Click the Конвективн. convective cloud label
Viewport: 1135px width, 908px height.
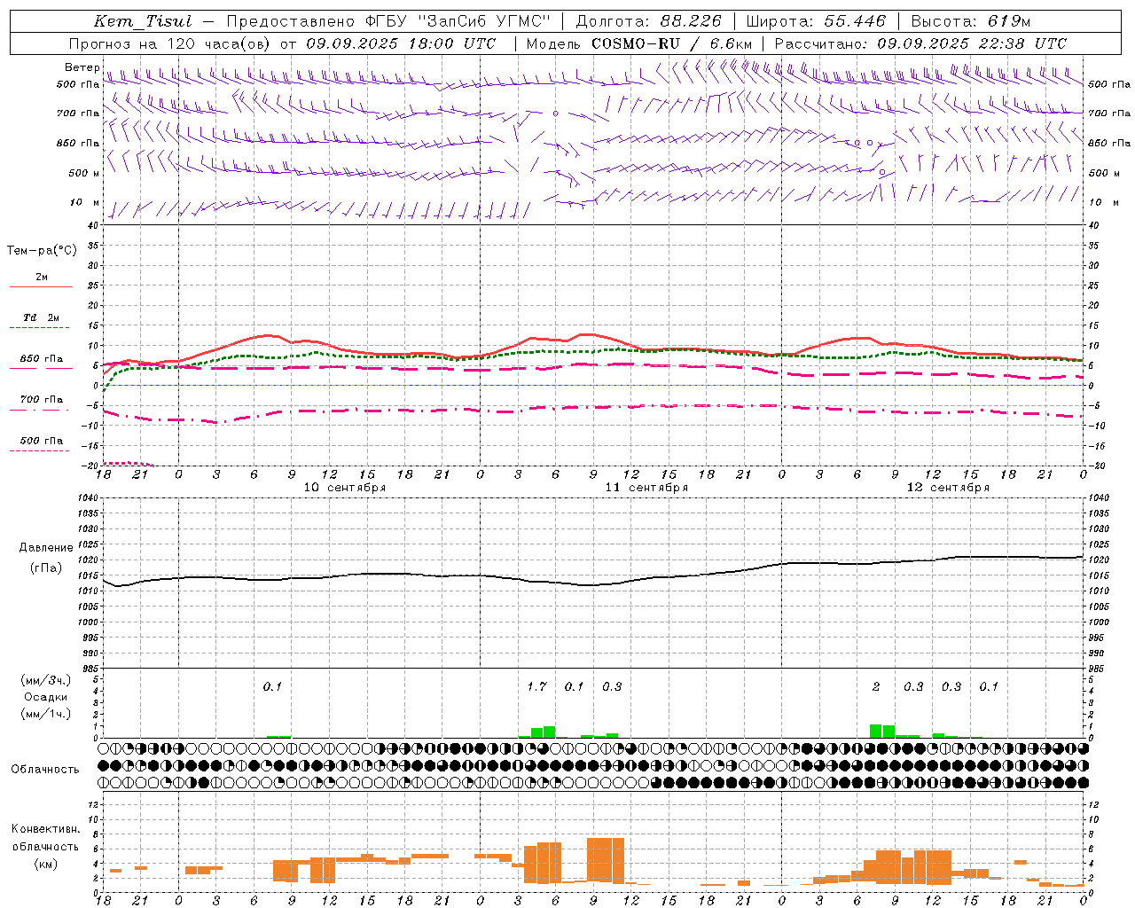pyautogui.click(x=45, y=829)
